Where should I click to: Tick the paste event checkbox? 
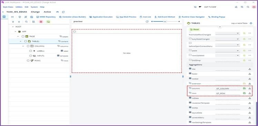pyautogui.click(x=190, y=50)
